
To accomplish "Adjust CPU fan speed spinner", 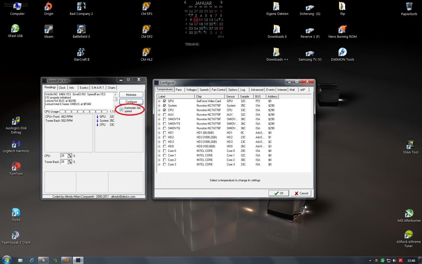I will pos(70,156).
